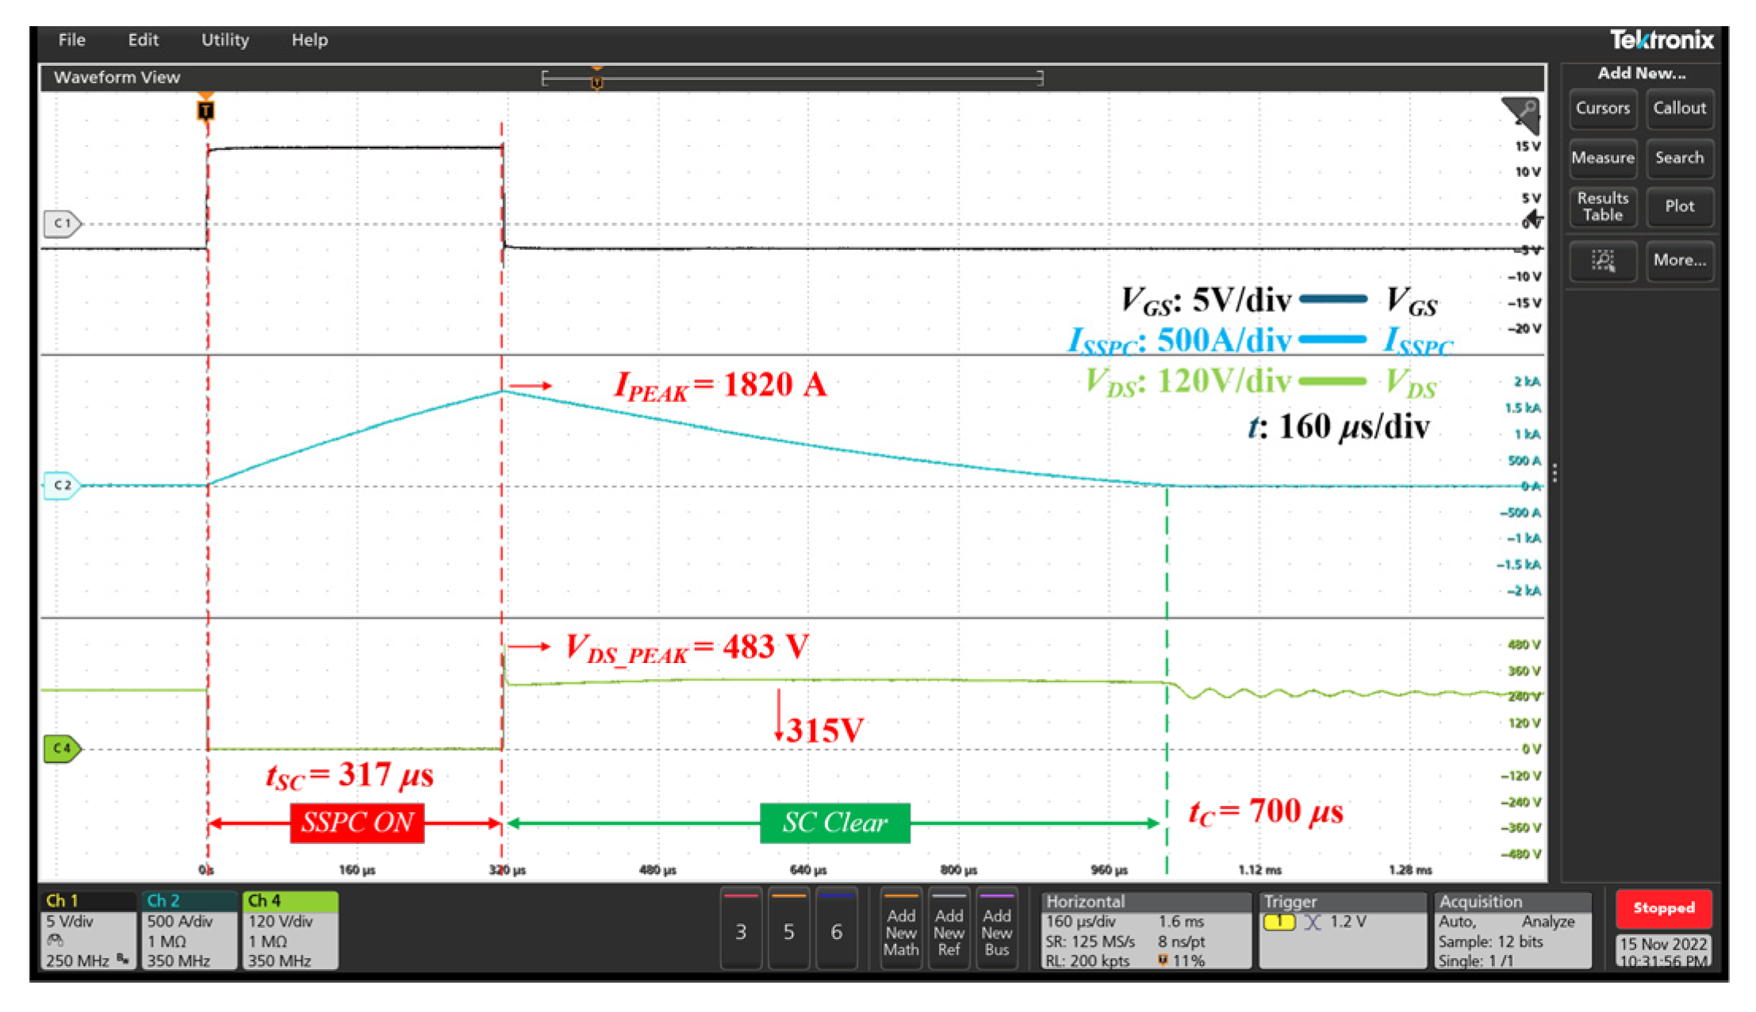1756x1012 pixels.
Task: Open the Trigger settings badge
Action: pos(1342,930)
